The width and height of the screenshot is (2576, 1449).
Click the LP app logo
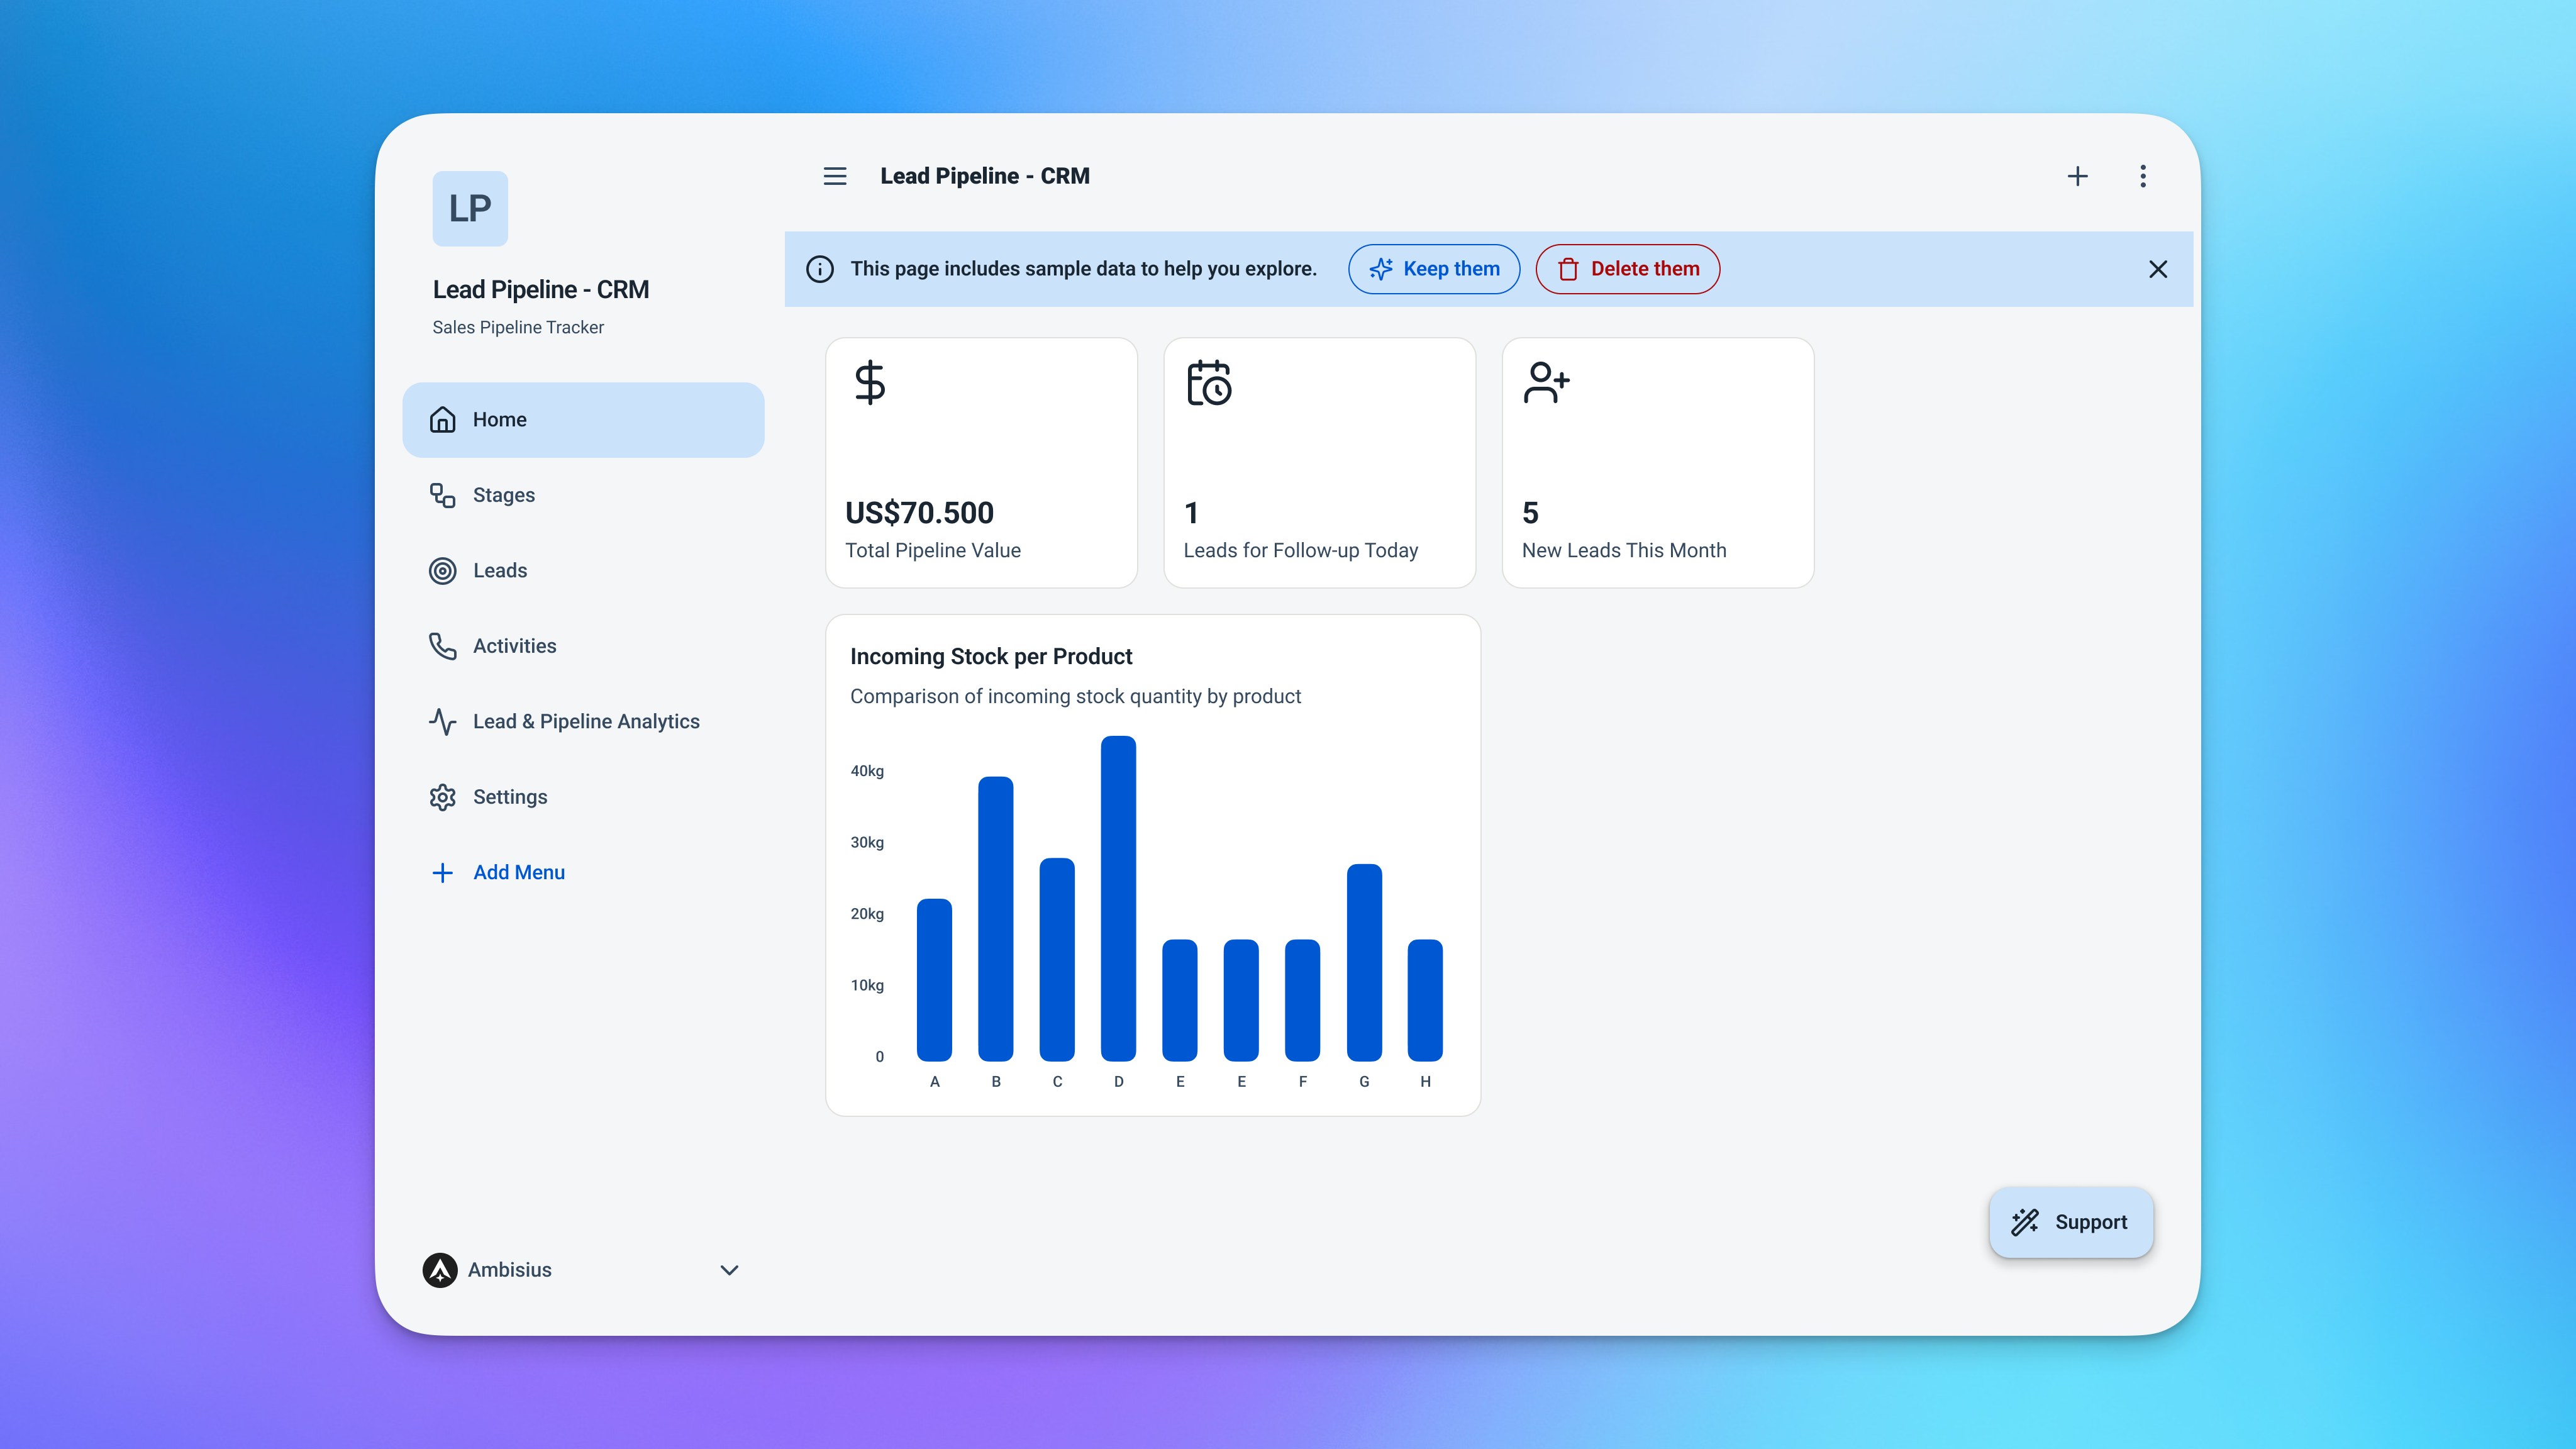(469, 208)
